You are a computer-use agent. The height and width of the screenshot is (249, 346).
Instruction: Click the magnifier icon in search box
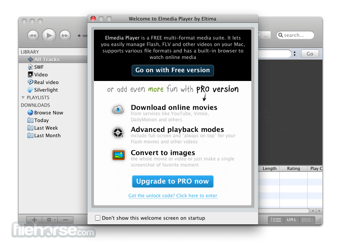click(281, 35)
